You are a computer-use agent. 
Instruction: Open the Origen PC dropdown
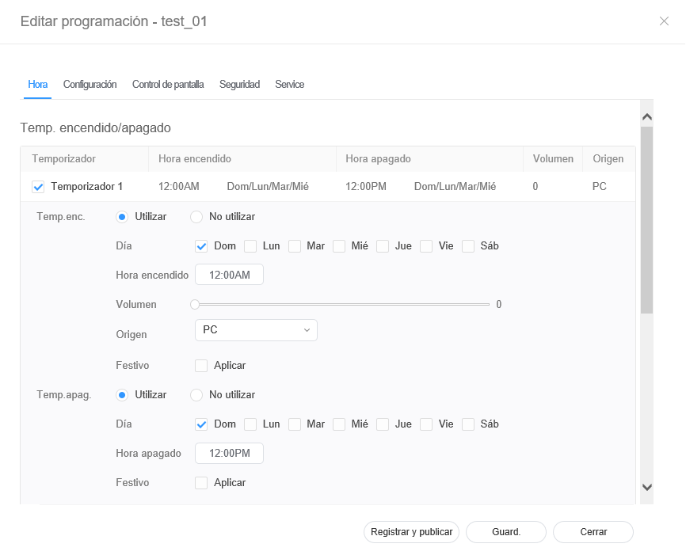pyautogui.click(x=256, y=330)
